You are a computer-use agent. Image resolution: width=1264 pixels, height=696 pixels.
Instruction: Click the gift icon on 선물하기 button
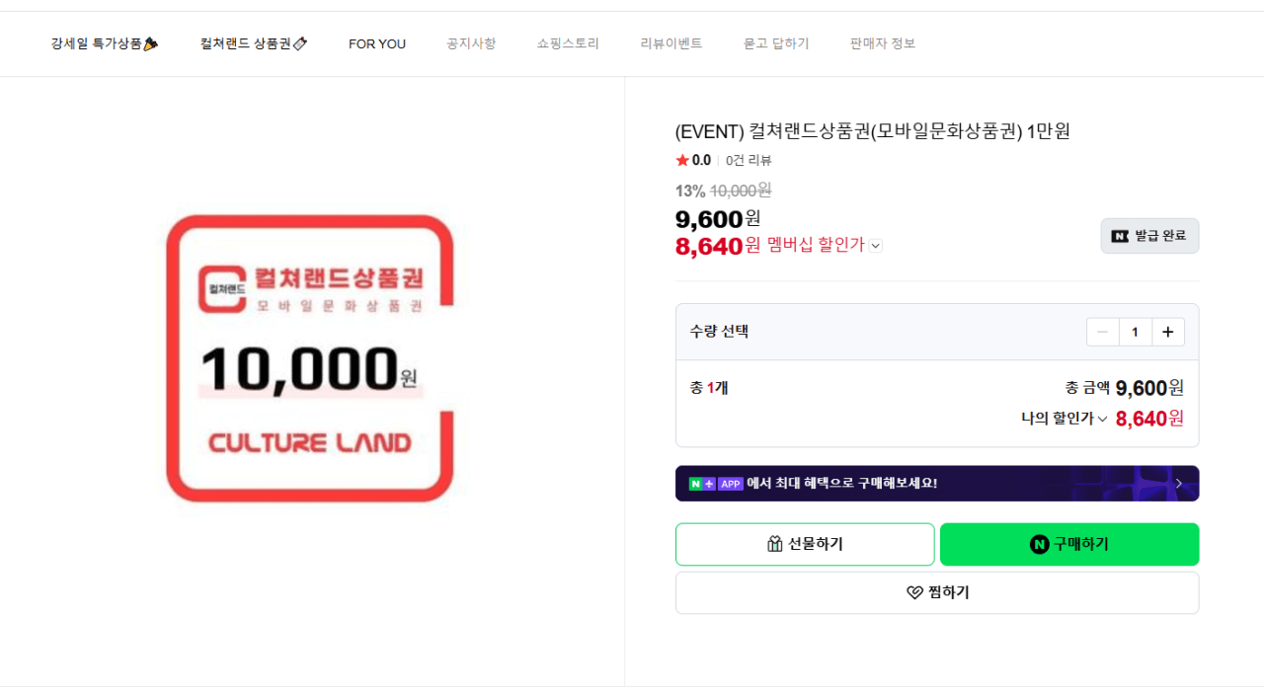777,544
